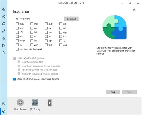Open the Burn flame icon in the sidebar
Viewport: 142px width, 115px height.
pos(4,38)
